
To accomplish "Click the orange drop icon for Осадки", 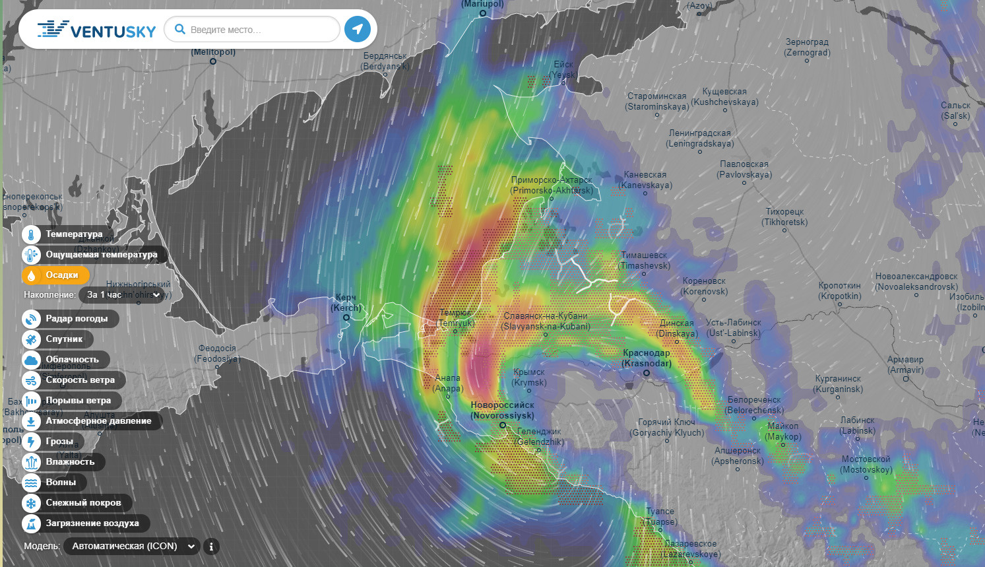I will pos(31,275).
